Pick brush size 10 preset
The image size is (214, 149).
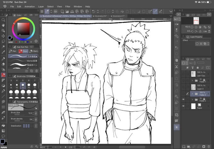[17, 86]
